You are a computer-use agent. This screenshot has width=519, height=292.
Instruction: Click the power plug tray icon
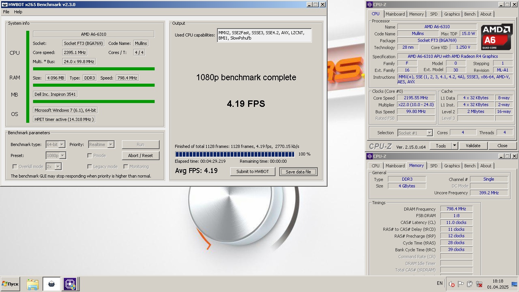tap(470, 284)
